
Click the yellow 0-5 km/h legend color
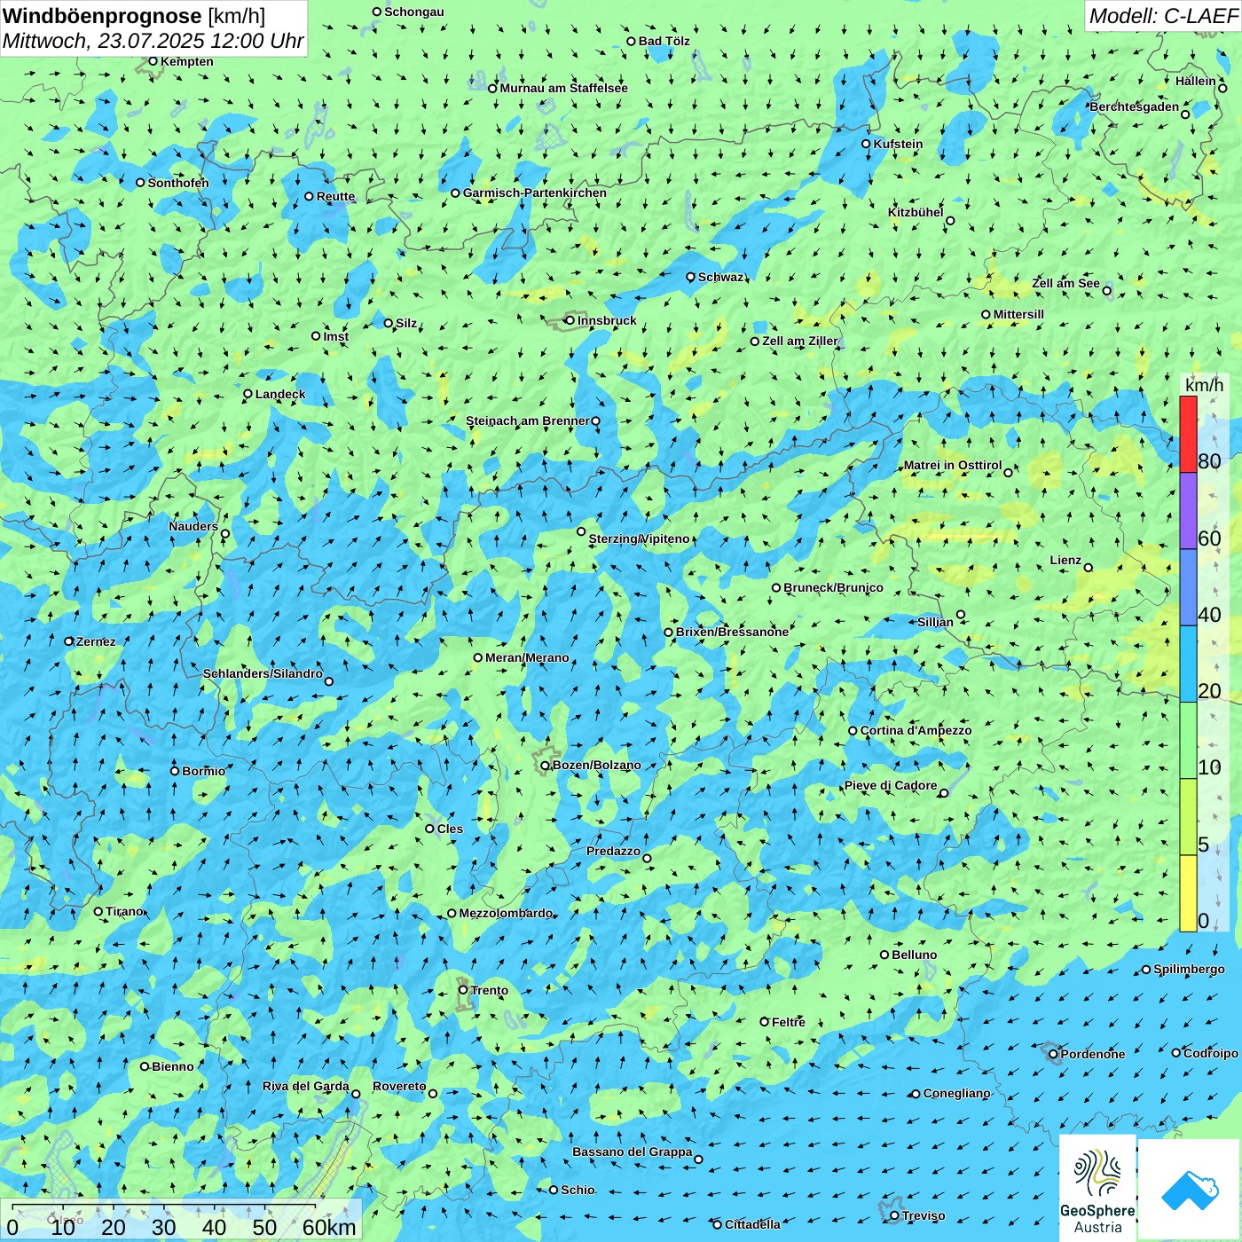click(x=1188, y=893)
